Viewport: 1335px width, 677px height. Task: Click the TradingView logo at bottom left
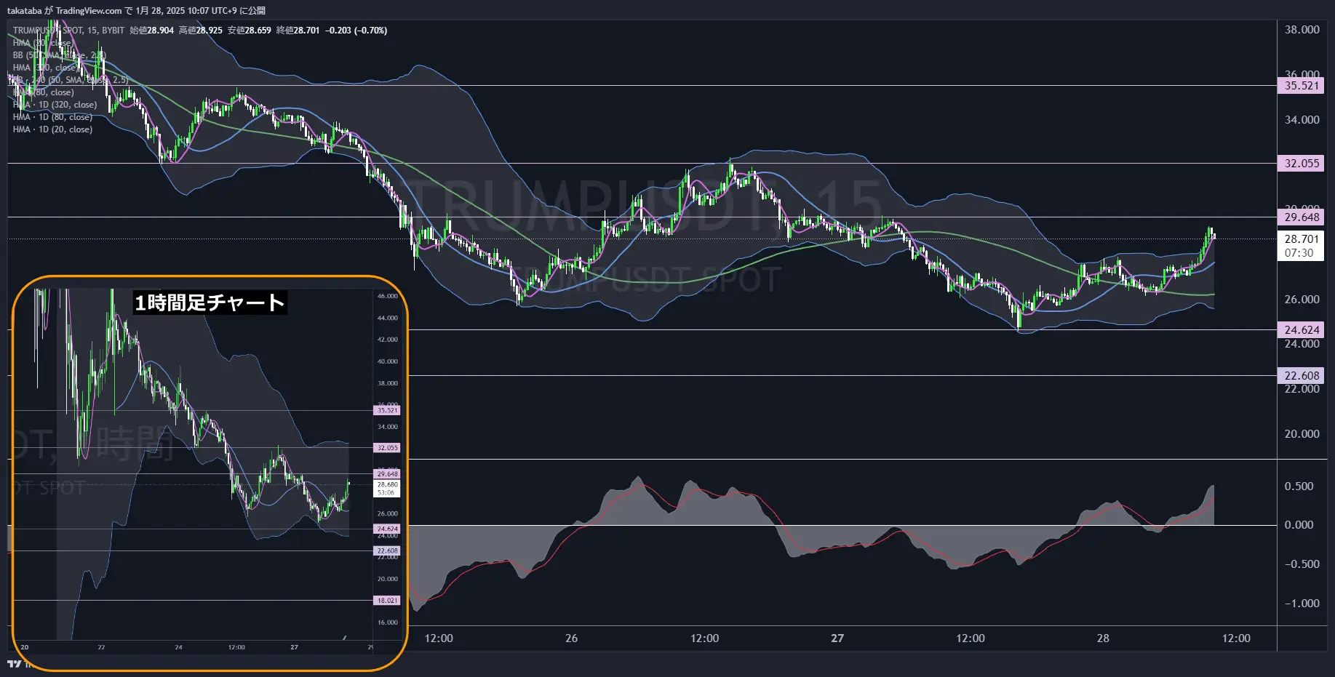click(14, 663)
